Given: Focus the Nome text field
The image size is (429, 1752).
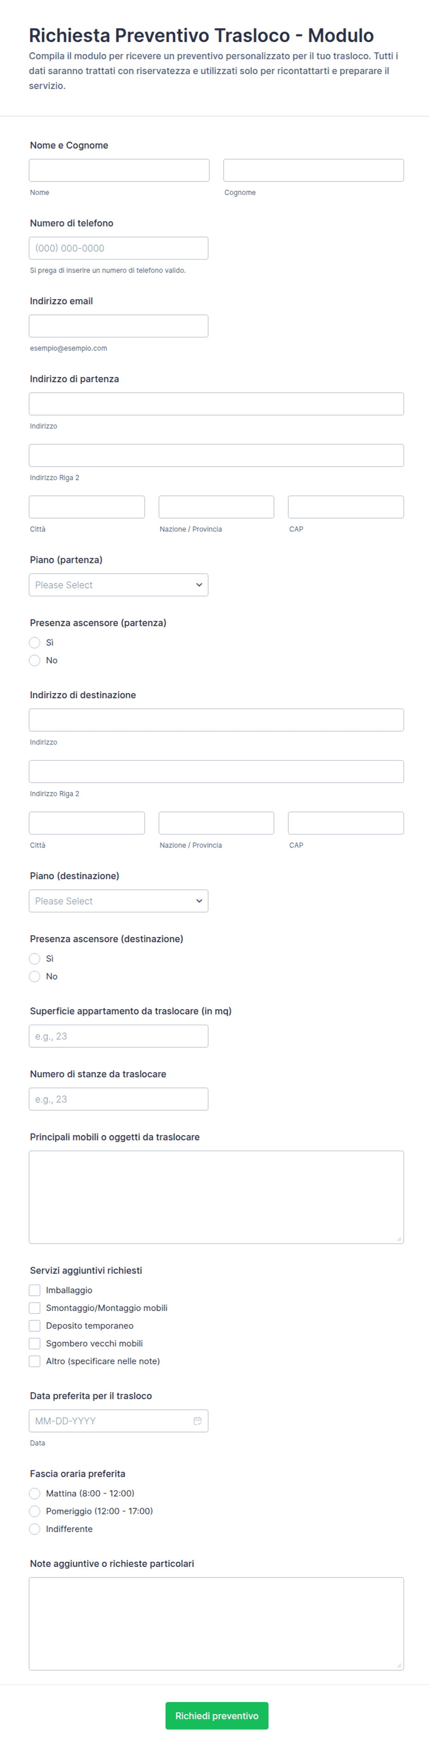Looking at the screenshot, I should click(x=119, y=170).
